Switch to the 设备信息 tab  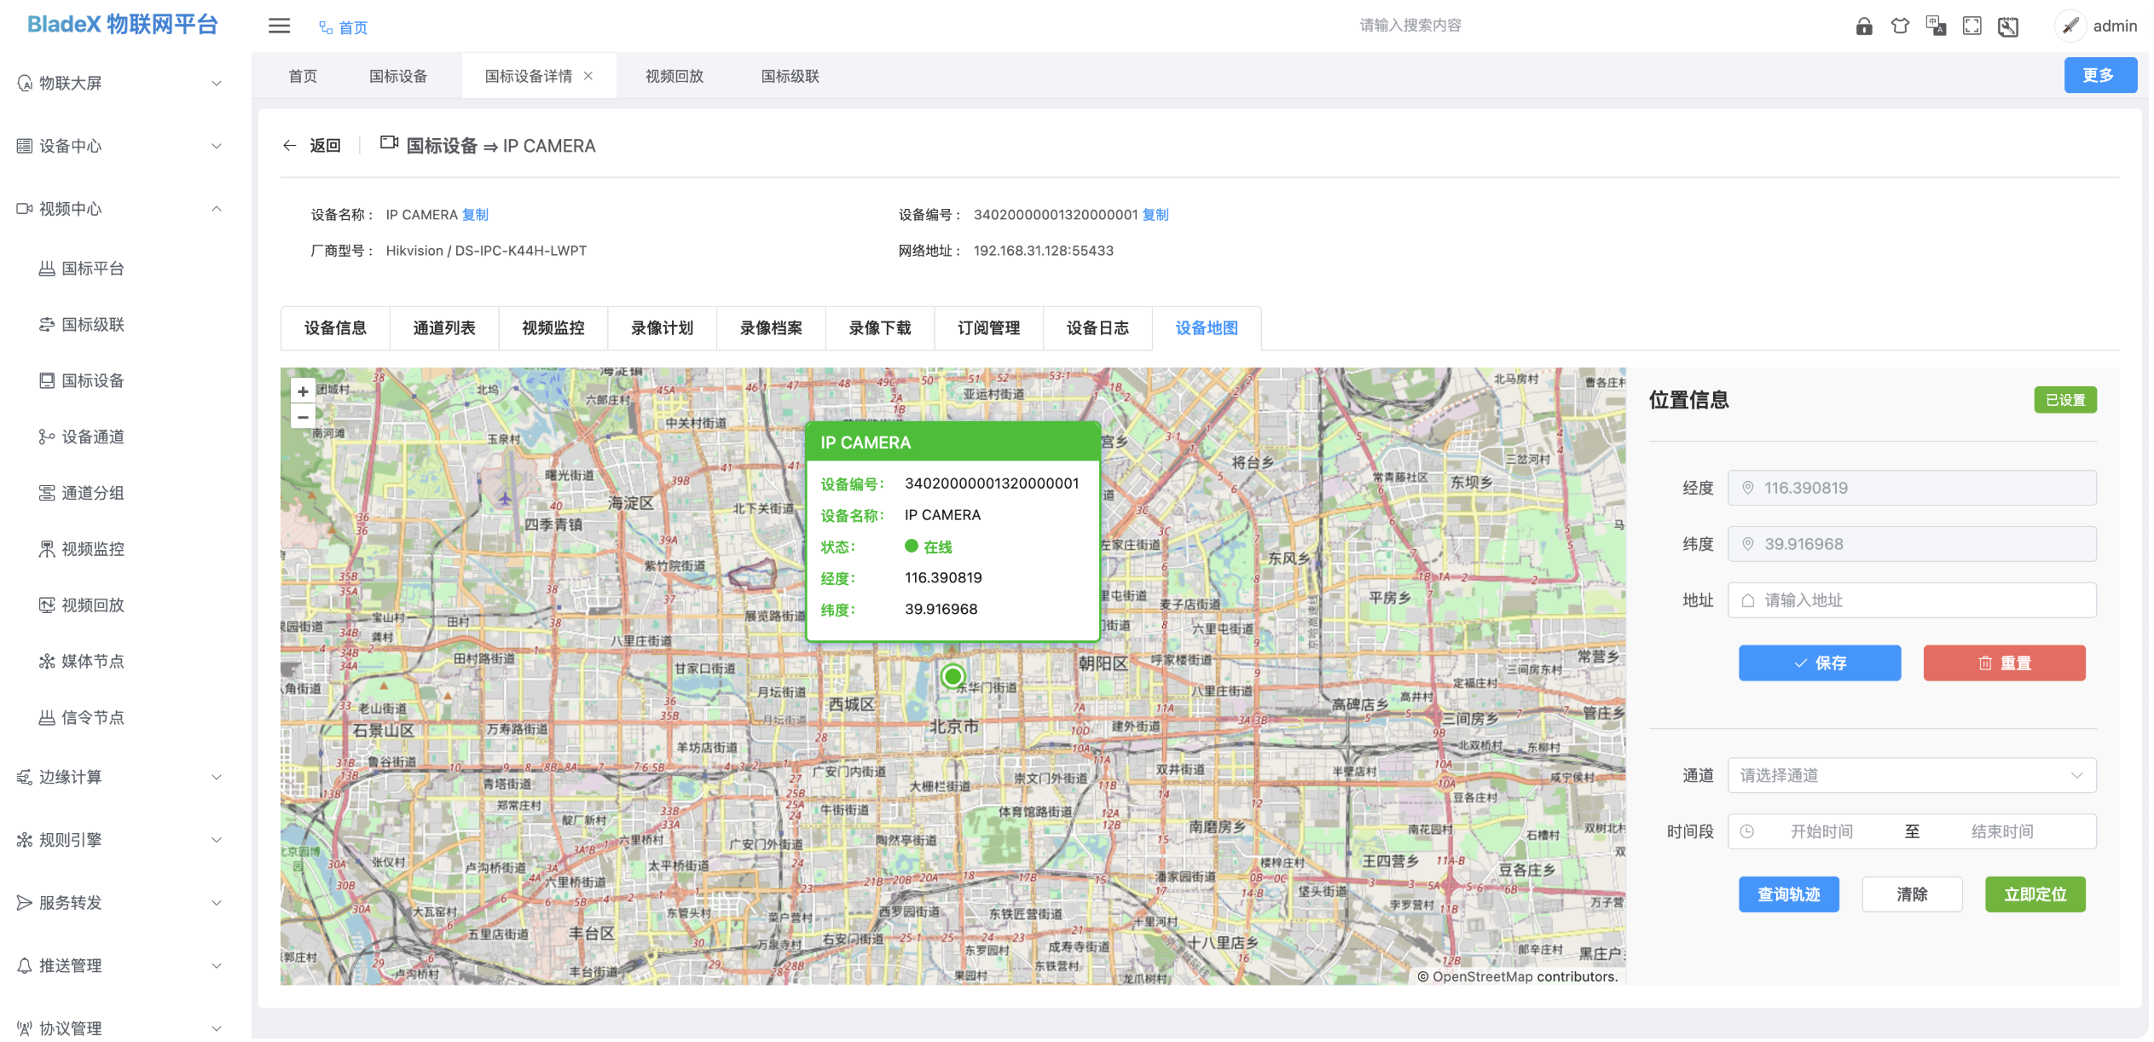(335, 328)
